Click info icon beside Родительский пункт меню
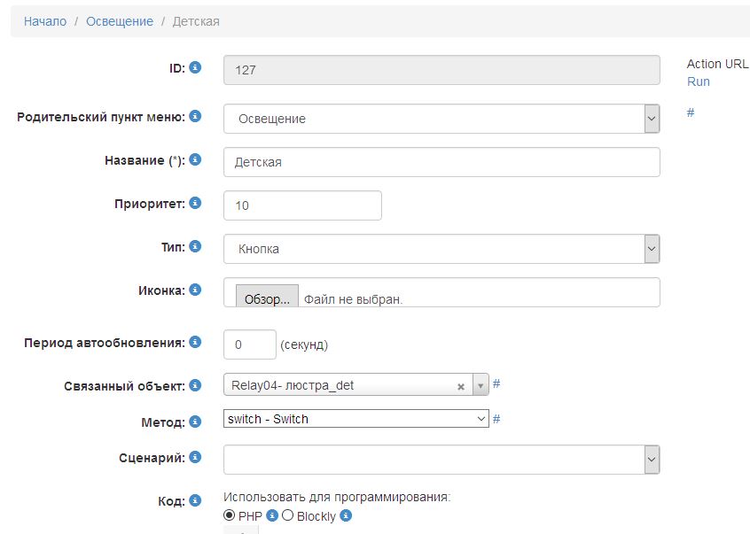This screenshot has height=534, width=750. pos(195,117)
